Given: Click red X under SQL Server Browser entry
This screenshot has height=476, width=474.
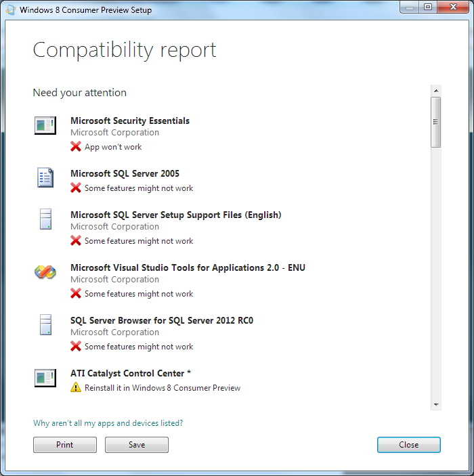Looking at the screenshot, I should click(76, 346).
